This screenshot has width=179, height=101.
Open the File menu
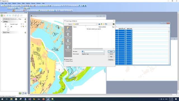click(x=3, y=3)
